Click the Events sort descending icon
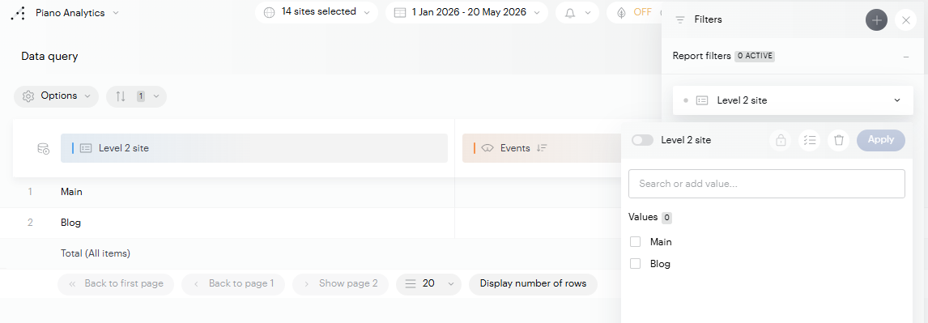This screenshot has width=928, height=323. [x=542, y=148]
